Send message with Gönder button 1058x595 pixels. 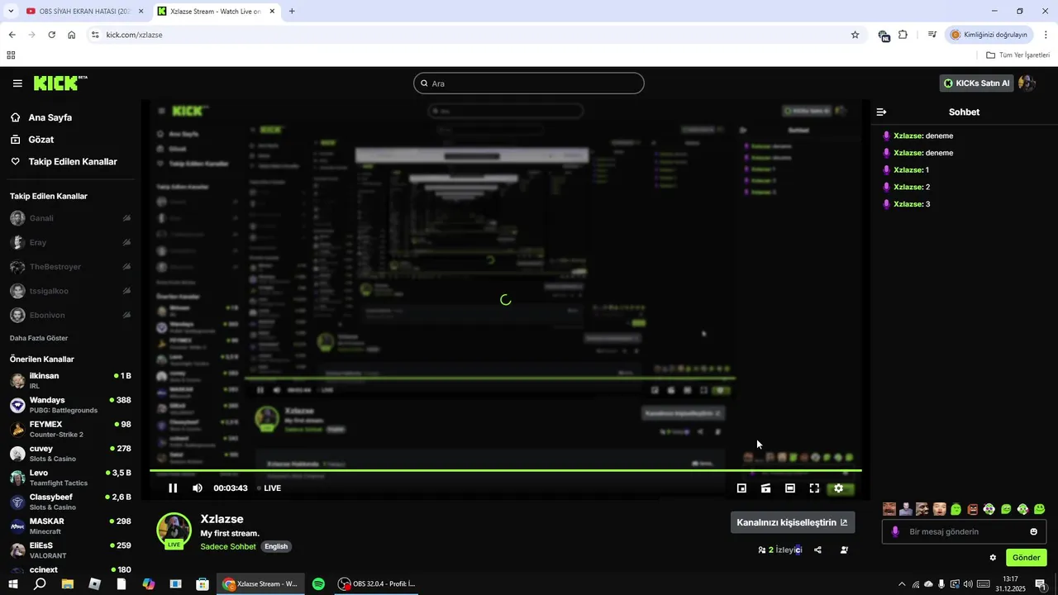coord(1026,558)
